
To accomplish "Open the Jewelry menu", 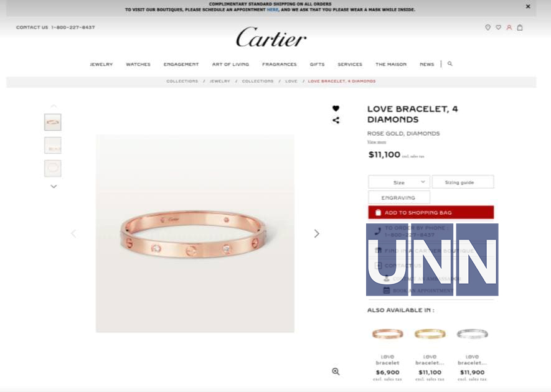I will coord(101,64).
